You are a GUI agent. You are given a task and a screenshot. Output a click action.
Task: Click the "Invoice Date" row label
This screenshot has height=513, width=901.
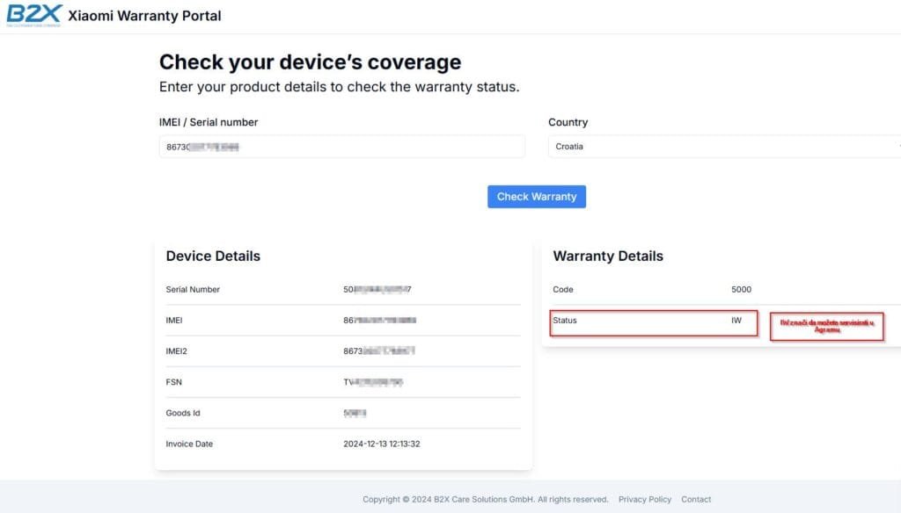189,444
